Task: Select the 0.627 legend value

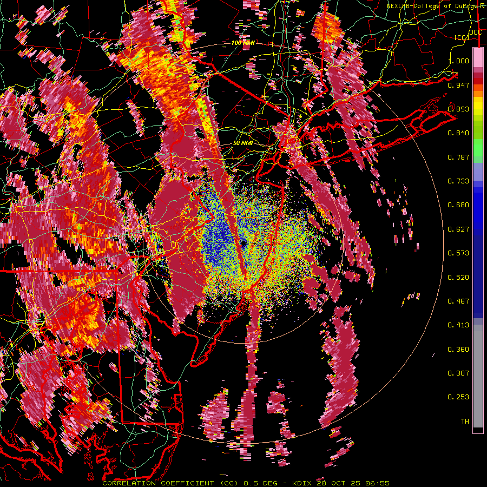Action: click(458, 229)
